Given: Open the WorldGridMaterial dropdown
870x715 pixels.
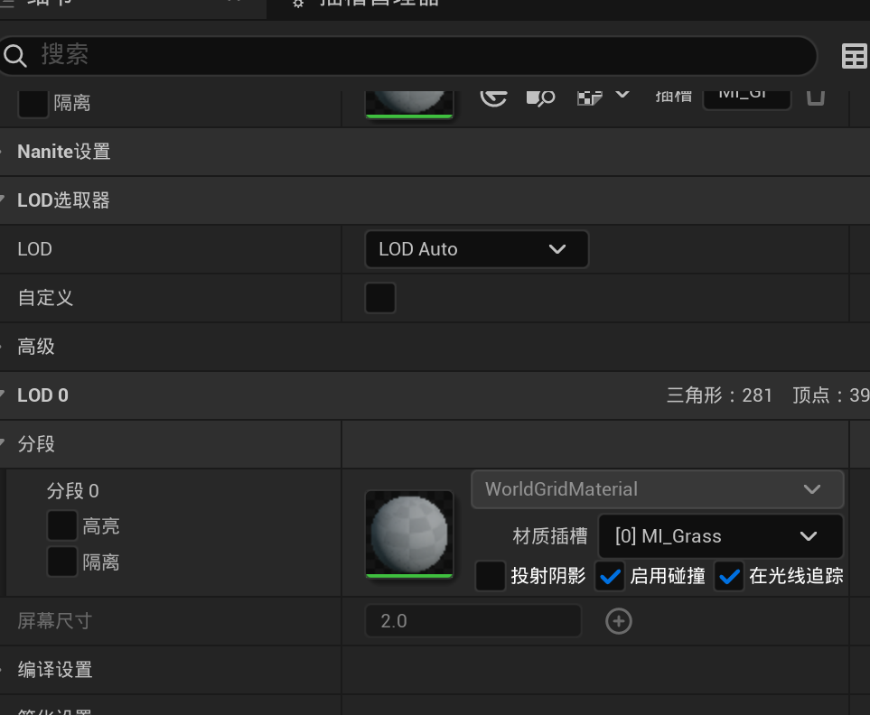Looking at the screenshot, I should click(x=657, y=489).
